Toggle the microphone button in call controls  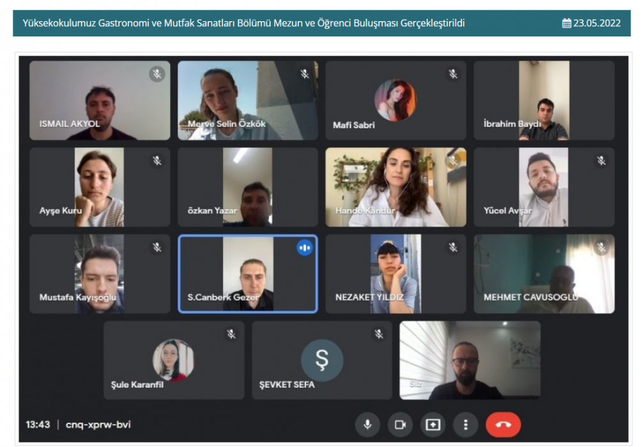pos(367,425)
